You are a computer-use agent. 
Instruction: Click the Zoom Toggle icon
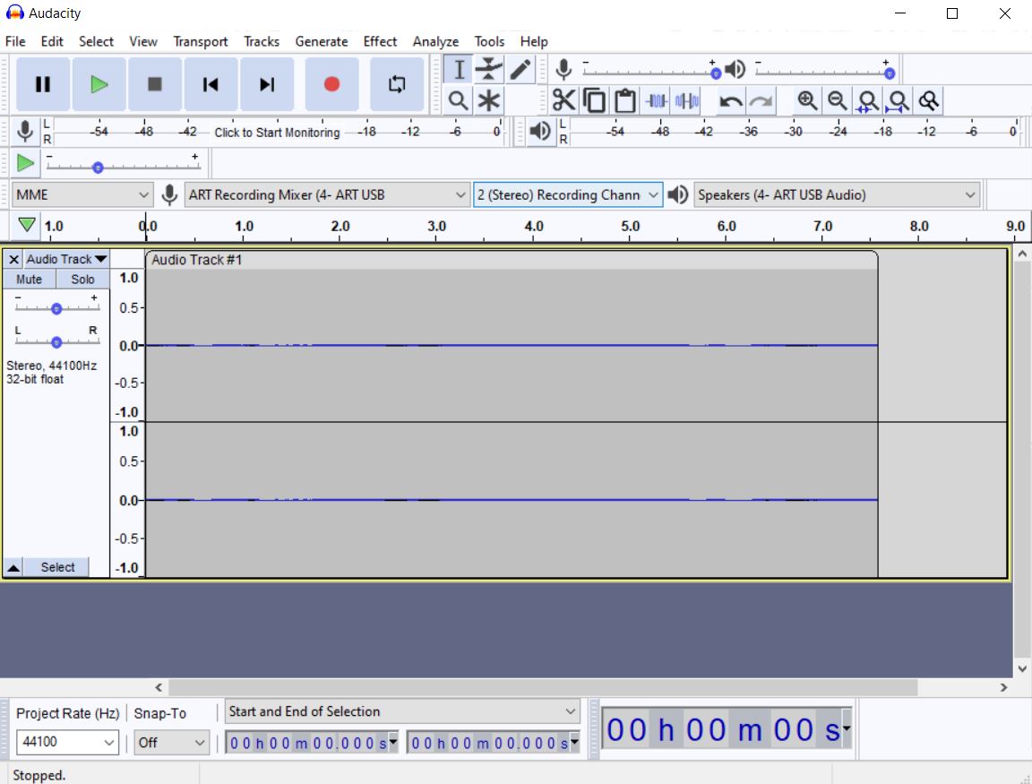929,100
